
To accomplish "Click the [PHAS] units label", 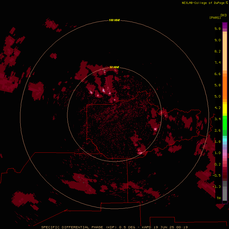I will coord(215,18).
